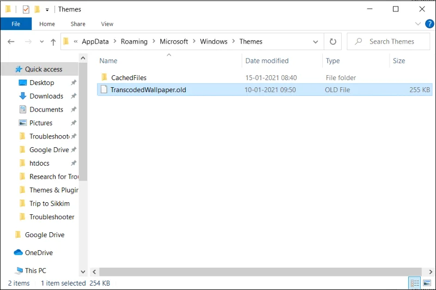This screenshot has height=290, width=436.
Task: Select the top-level Google Drive node
Action: click(x=45, y=234)
